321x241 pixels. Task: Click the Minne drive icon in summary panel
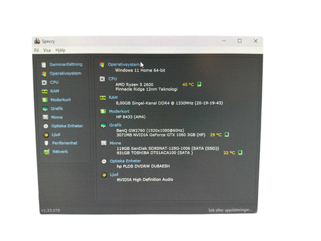click(x=104, y=143)
